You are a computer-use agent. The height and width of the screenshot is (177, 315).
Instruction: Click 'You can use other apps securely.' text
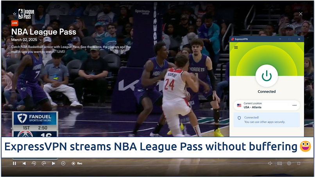coord(265,122)
